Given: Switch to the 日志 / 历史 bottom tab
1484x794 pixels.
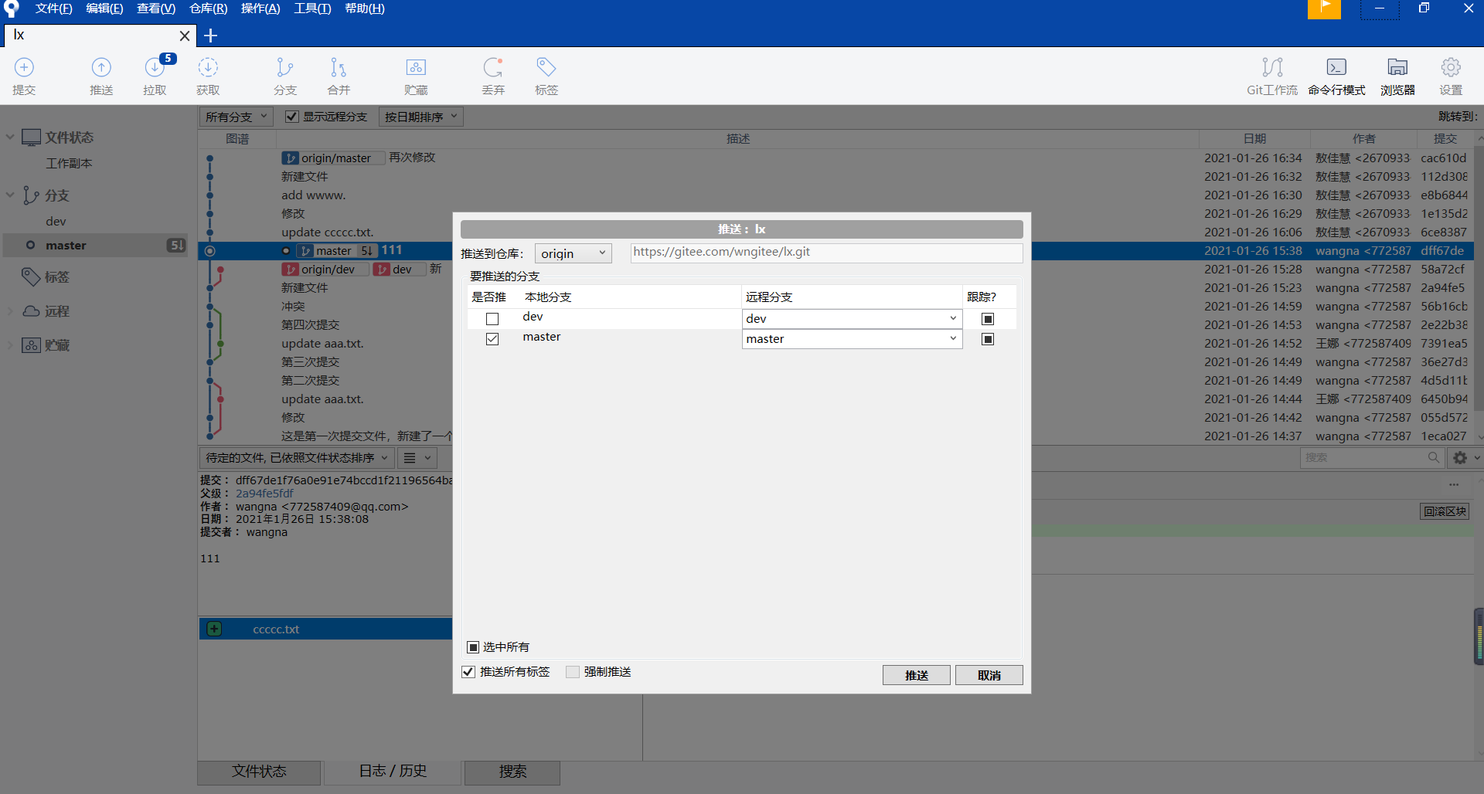Looking at the screenshot, I should click(x=393, y=772).
